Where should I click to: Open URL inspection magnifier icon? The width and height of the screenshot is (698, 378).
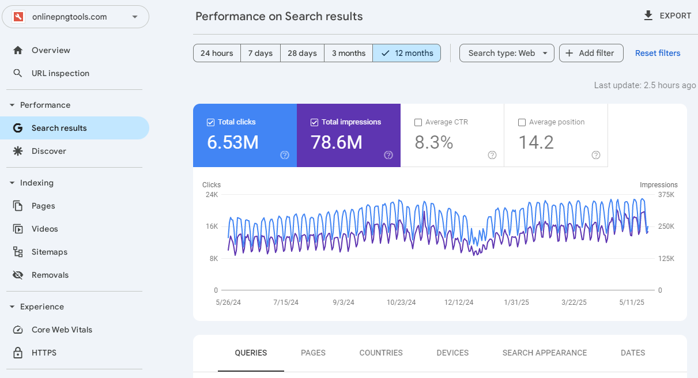tap(18, 73)
